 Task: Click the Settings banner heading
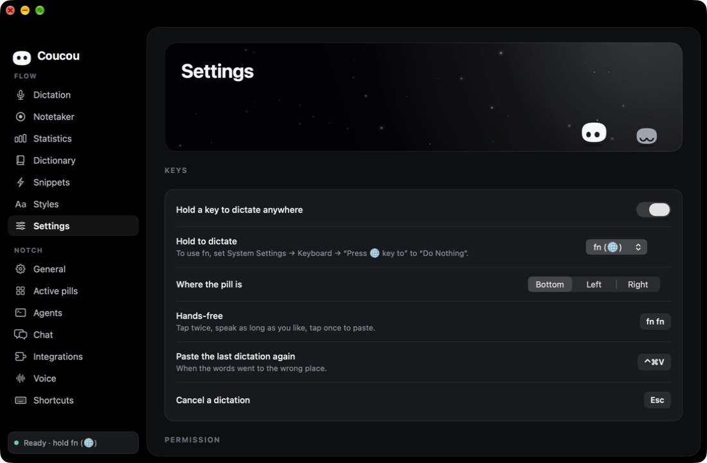[217, 71]
